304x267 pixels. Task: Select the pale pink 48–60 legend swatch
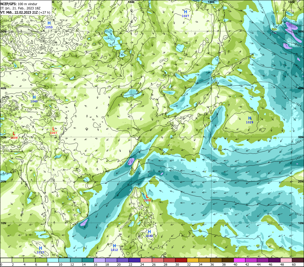pos(286,260)
